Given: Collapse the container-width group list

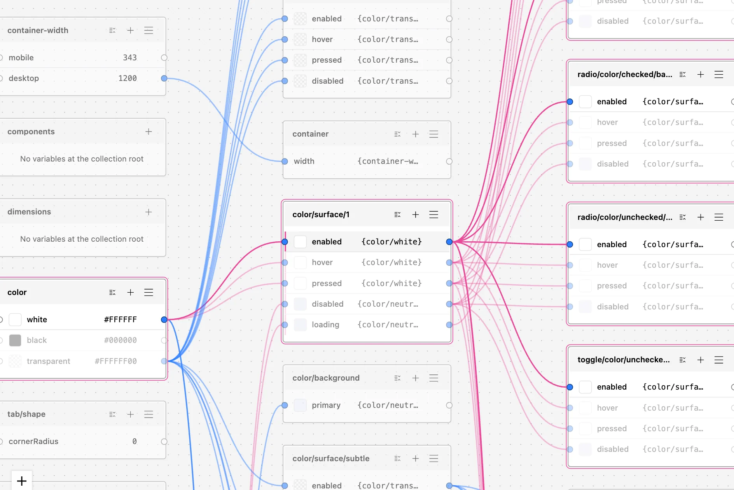Looking at the screenshot, I should point(112,30).
